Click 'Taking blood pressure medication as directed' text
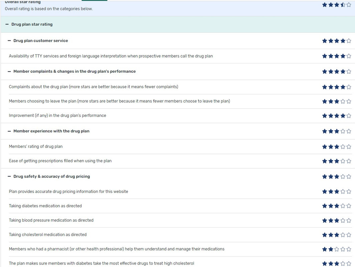 pyautogui.click(x=51, y=220)
